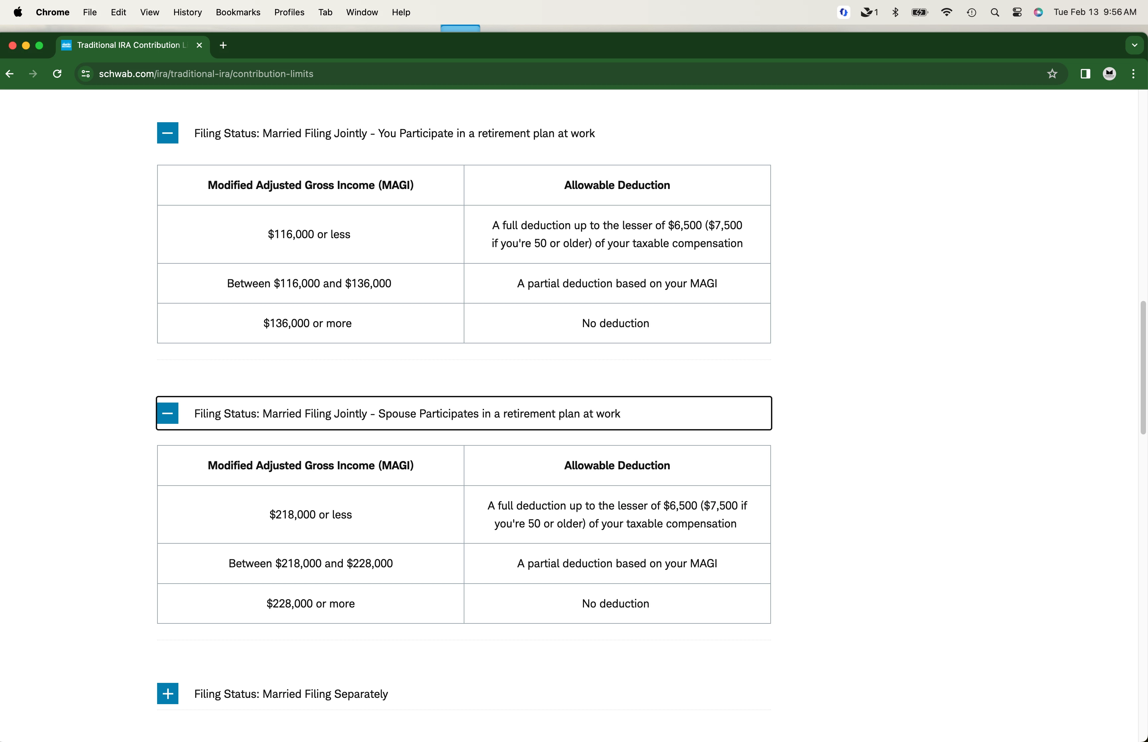The width and height of the screenshot is (1148, 742).
Task: Open Chrome side panel
Action: coord(1085,74)
